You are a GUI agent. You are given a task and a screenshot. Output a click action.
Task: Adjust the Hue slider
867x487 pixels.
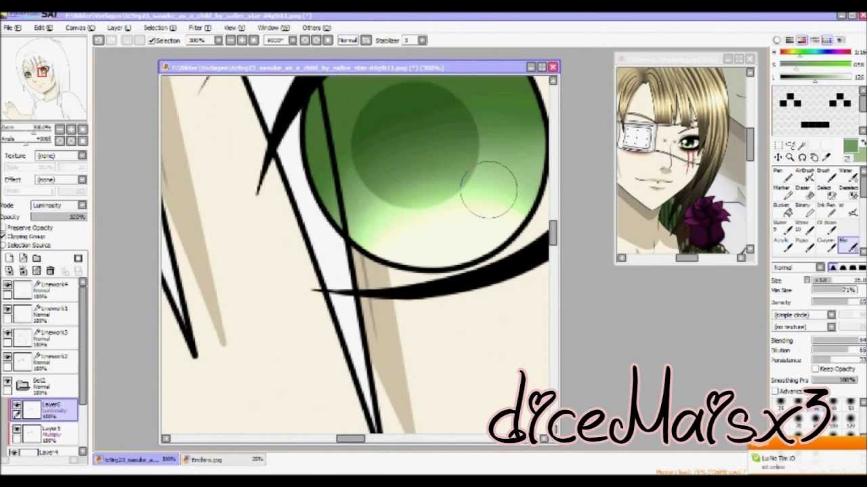(816, 51)
